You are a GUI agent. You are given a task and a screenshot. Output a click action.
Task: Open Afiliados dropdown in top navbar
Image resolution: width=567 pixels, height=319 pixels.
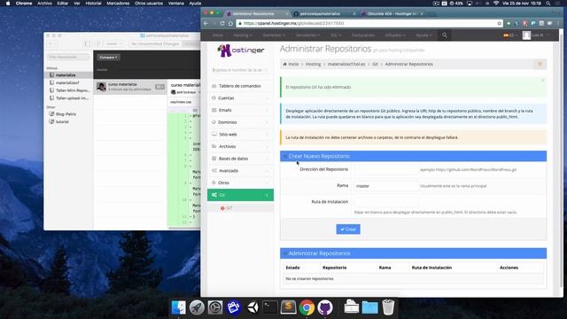(x=395, y=35)
